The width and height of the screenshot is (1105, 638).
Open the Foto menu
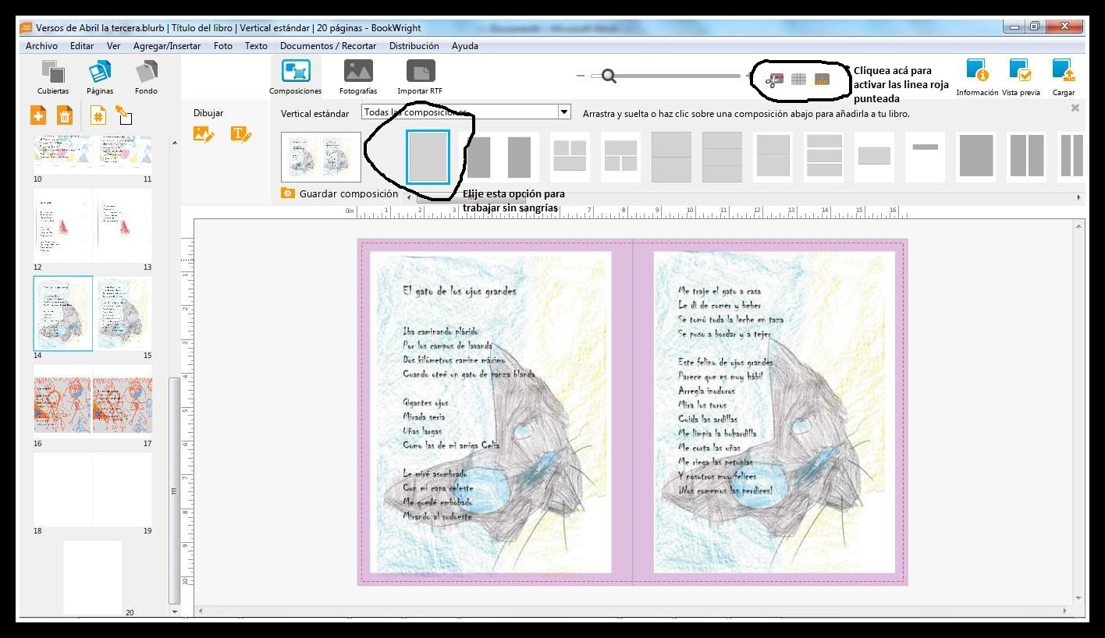(x=223, y=46)
